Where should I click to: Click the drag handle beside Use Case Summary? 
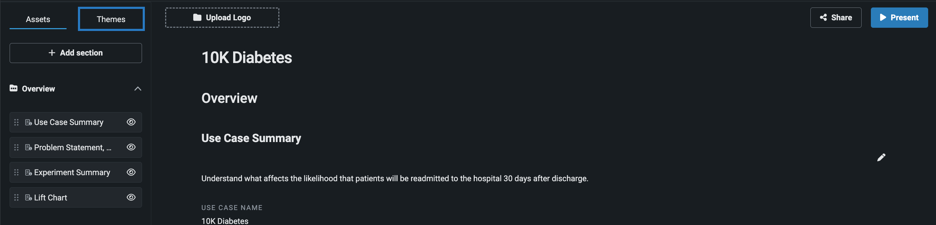(x=16, y=122)
